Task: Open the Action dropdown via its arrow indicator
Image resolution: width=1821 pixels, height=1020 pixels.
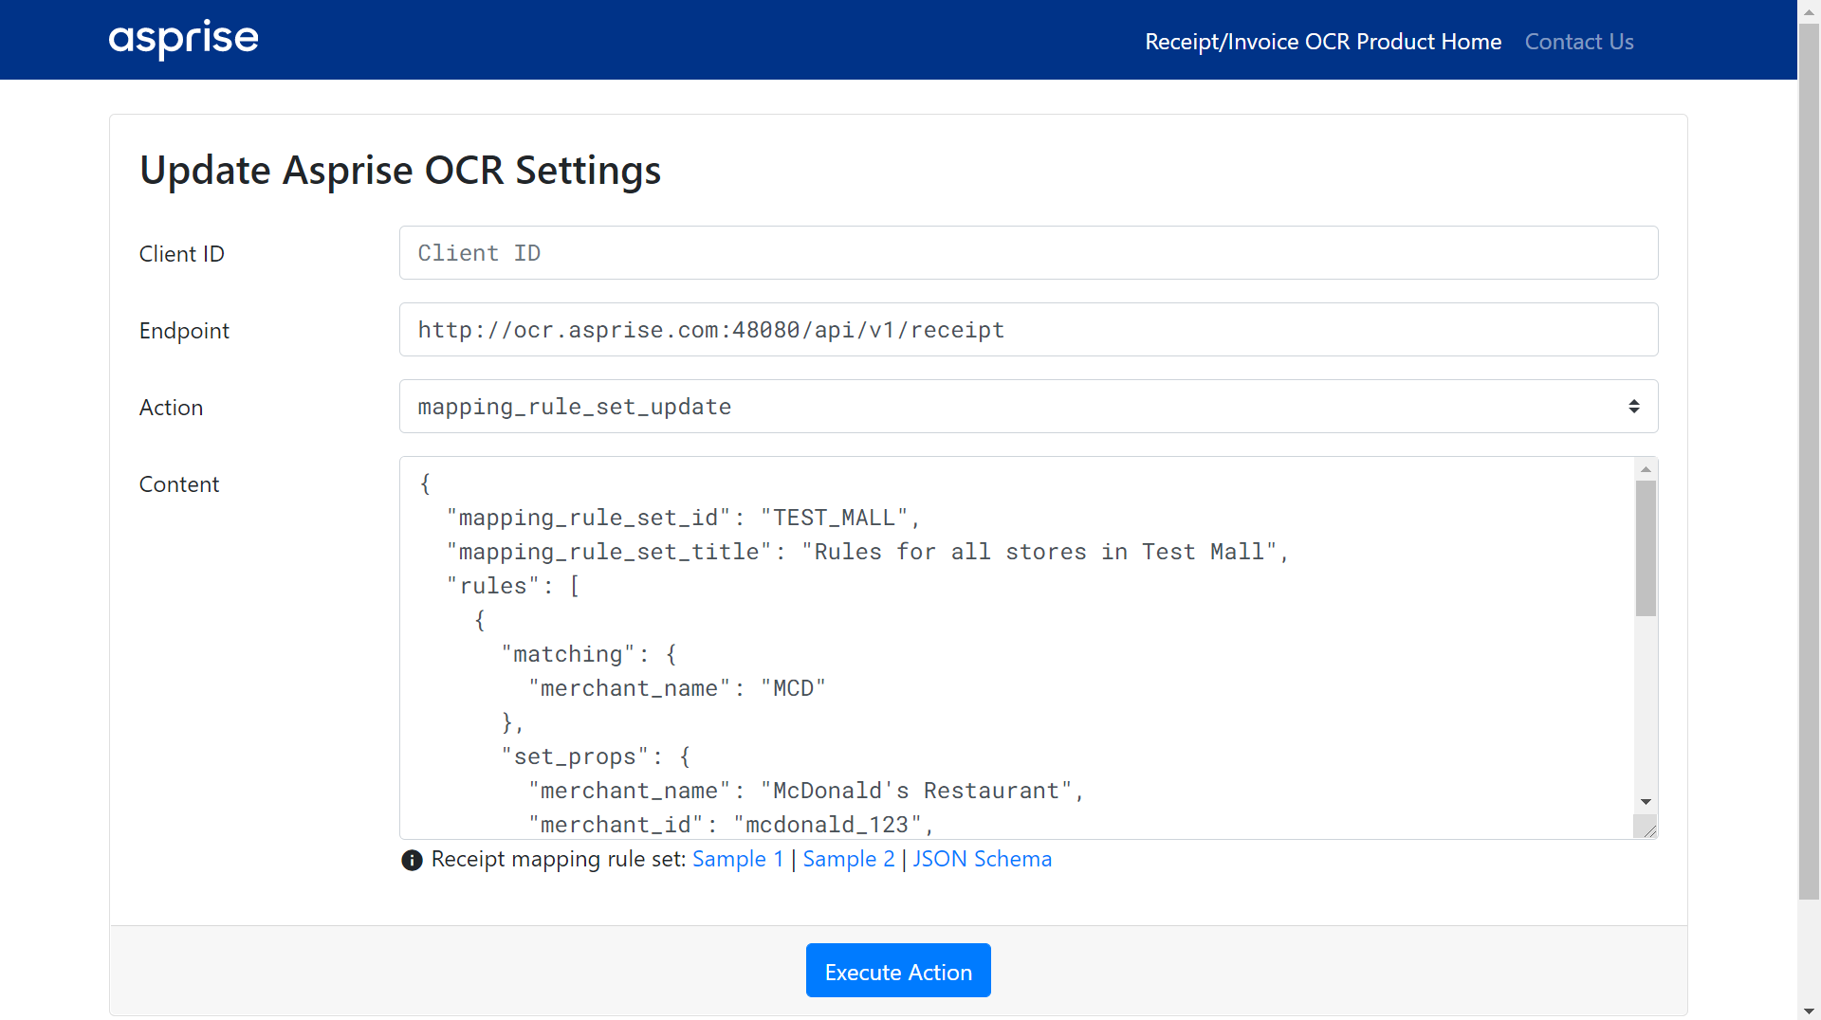Action: [x=1633, y=407]
